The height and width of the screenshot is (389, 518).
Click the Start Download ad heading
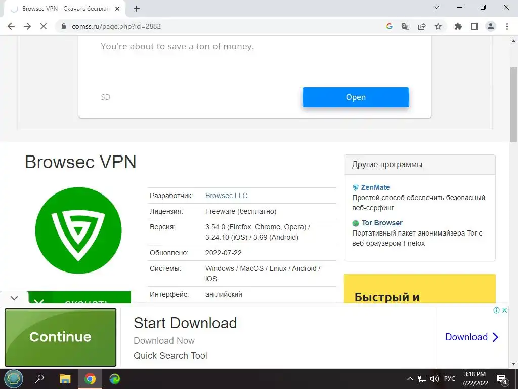click(185, 323)
